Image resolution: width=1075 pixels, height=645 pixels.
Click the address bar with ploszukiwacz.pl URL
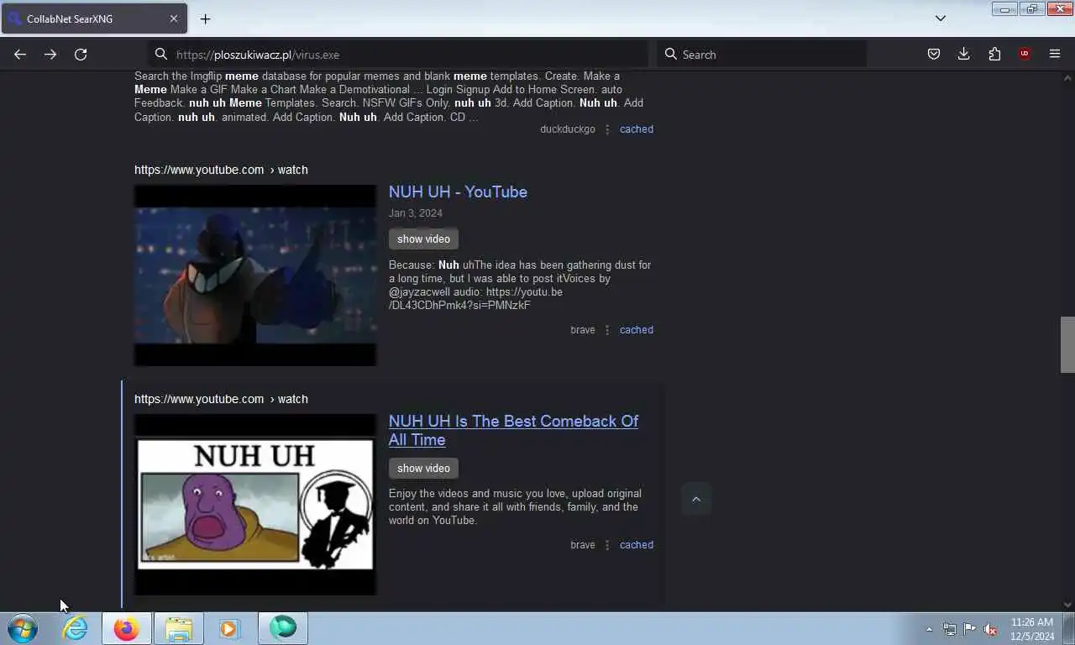click(400, 55)
